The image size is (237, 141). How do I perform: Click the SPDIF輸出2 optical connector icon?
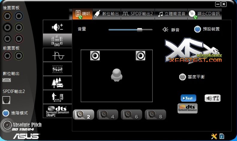(x=6, y=100)
